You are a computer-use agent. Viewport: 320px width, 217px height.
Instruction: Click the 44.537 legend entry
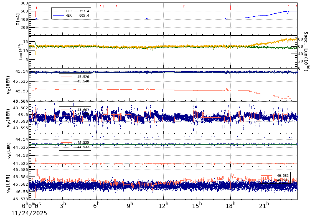tap(75, 147)
